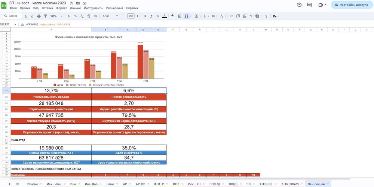This screenshot has height=187, width=374.
Task: Expand the horizontal align dropdown
Action: pos(198,16)
